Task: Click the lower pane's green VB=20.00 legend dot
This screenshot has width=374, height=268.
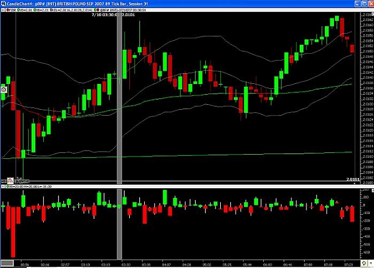Action: pyautogui.click(x=8, y=186)
